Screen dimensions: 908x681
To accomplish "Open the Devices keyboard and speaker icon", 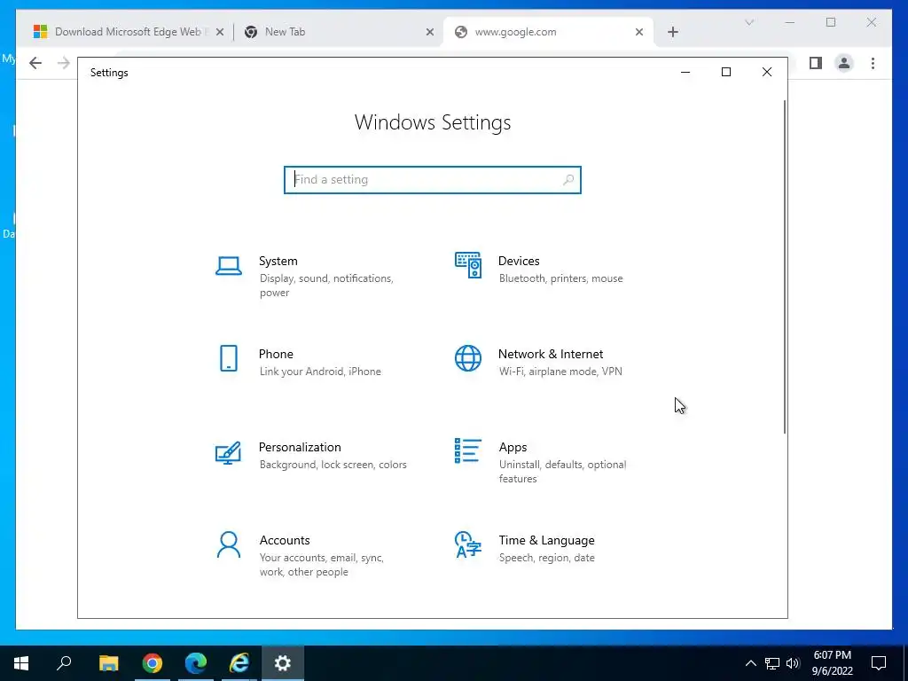I will (468, 265).
